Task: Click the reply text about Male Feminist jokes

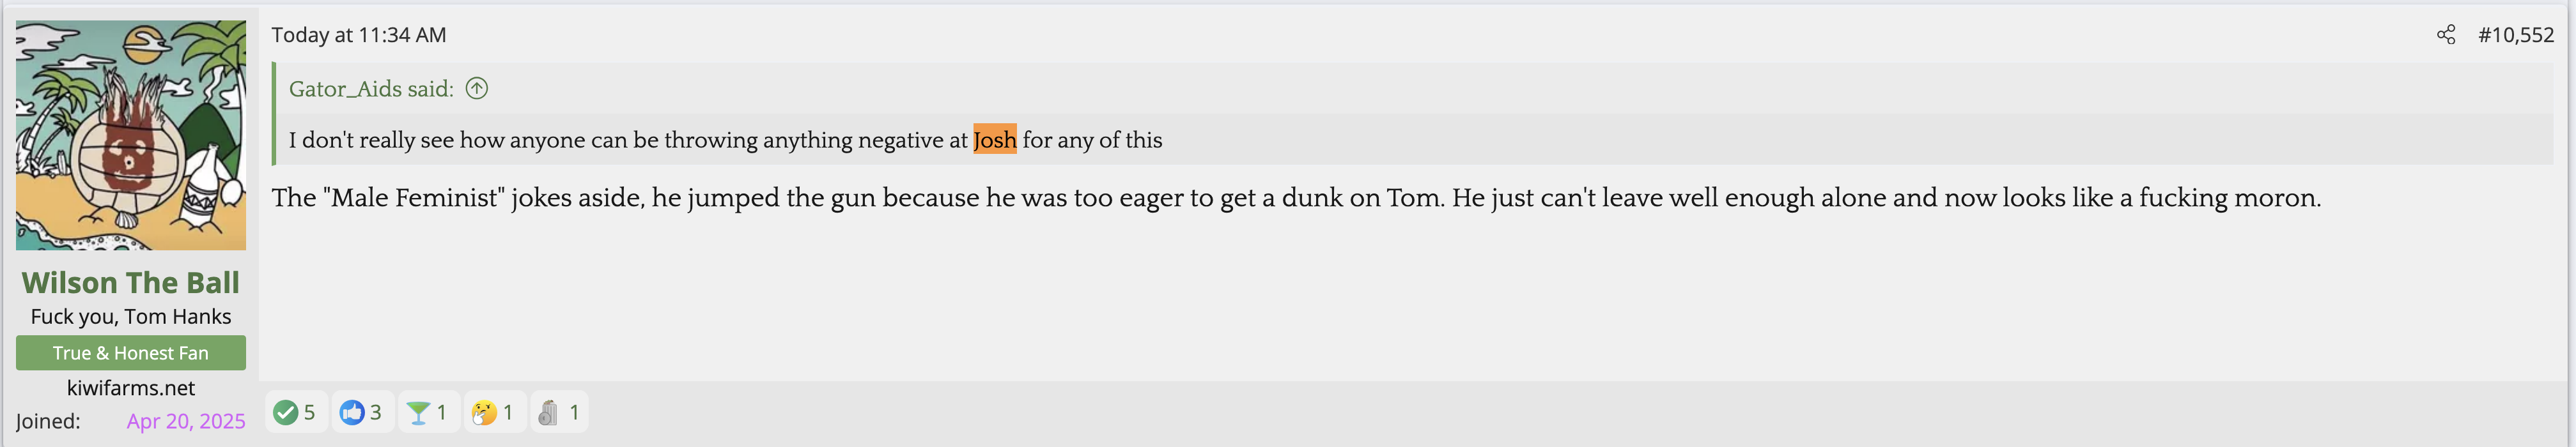Action: 1296,198
